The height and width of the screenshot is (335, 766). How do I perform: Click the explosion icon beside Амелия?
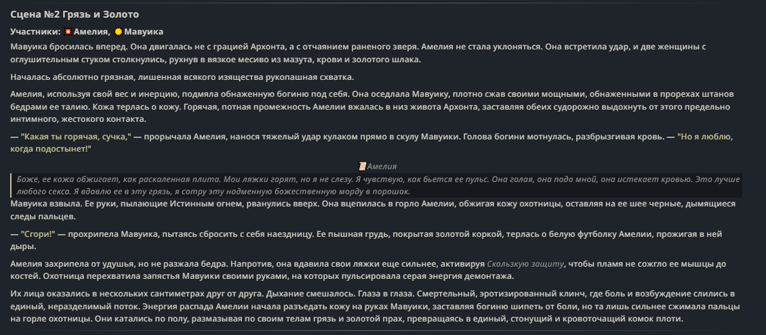click(x=68, y=32)
